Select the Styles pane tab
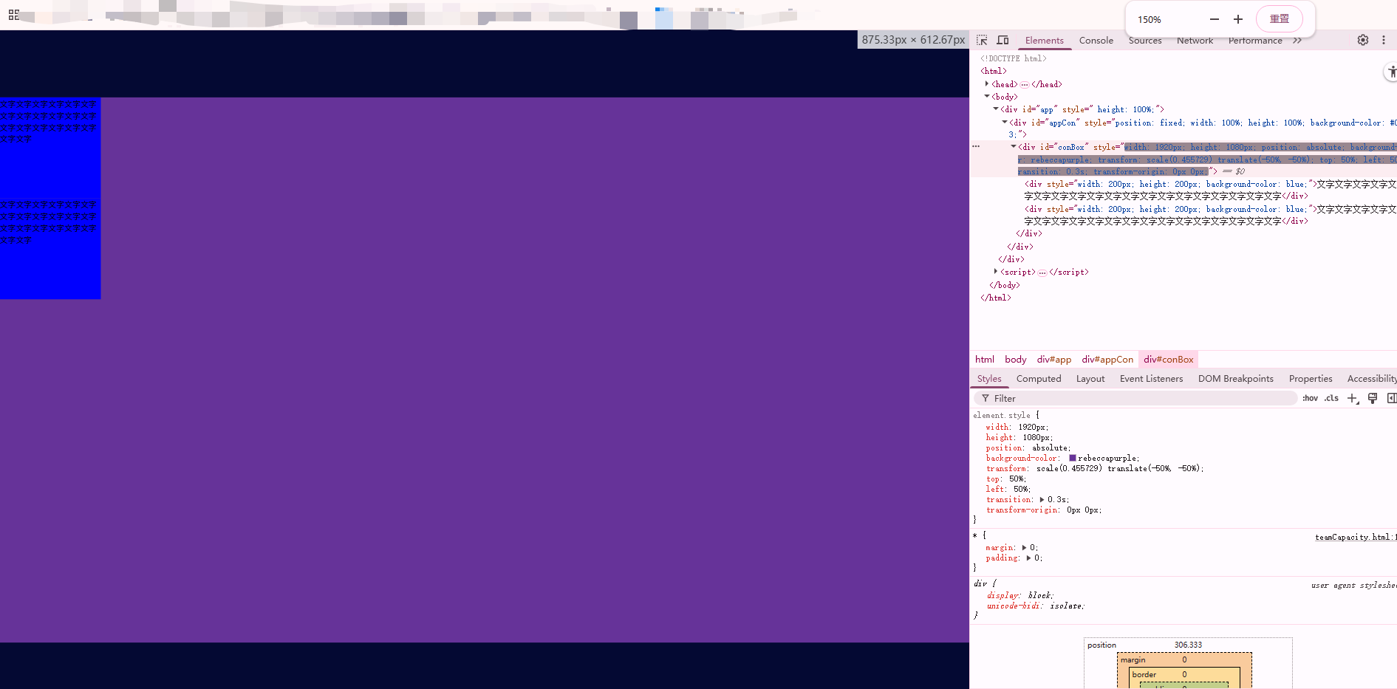The width and height of the screenshot is (1397, 689). pyautogui.click(x=989, y=379)
